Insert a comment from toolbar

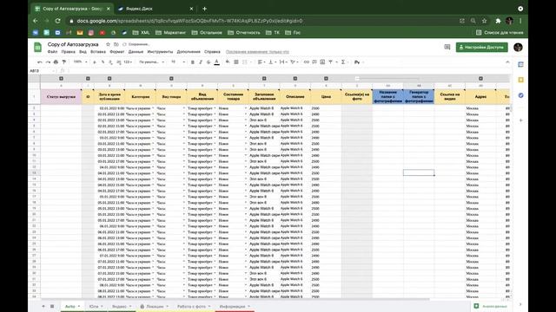[314, 62]
